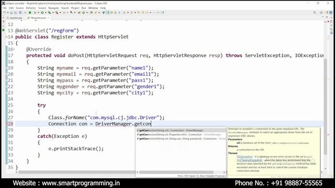Open the Window menu
This screenshot has height=188, width=335.
[93, 8]
